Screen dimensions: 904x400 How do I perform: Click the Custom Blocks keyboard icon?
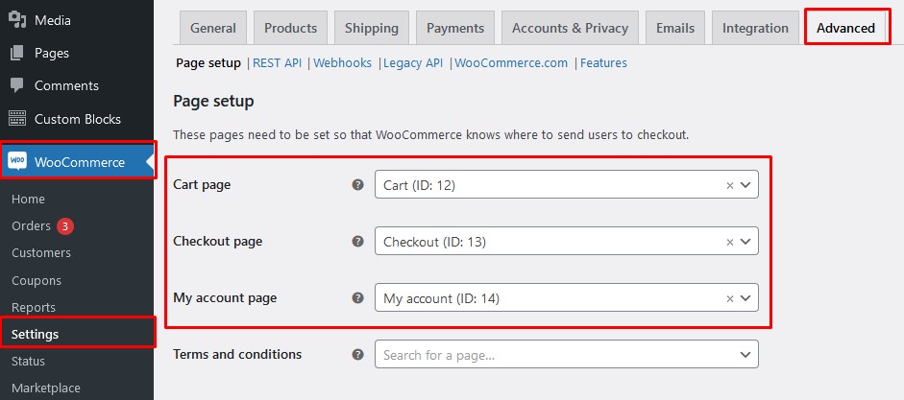16,119
